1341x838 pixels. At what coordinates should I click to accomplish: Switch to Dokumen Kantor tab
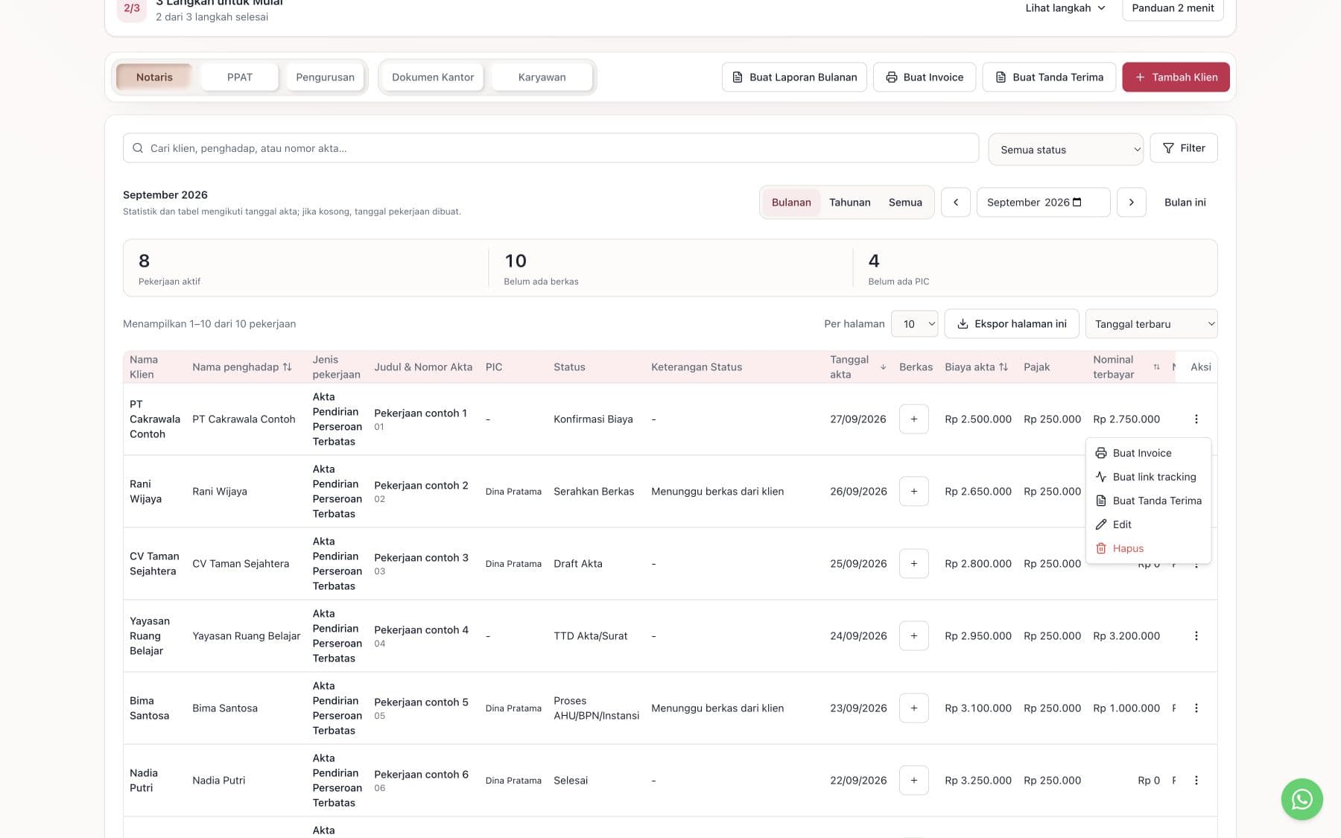point(433,77)
